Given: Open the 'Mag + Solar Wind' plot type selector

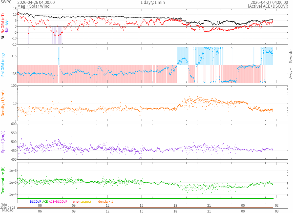Looking at the screenshot, I should (33, 6).
